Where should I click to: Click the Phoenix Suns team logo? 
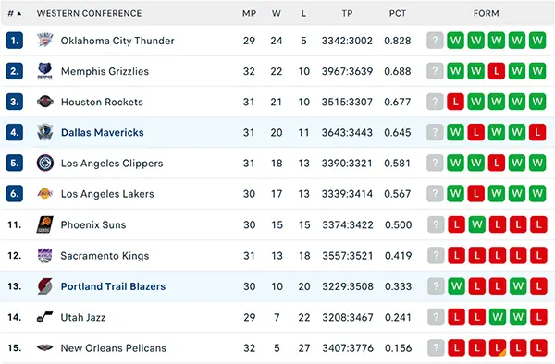click(45, 224)
